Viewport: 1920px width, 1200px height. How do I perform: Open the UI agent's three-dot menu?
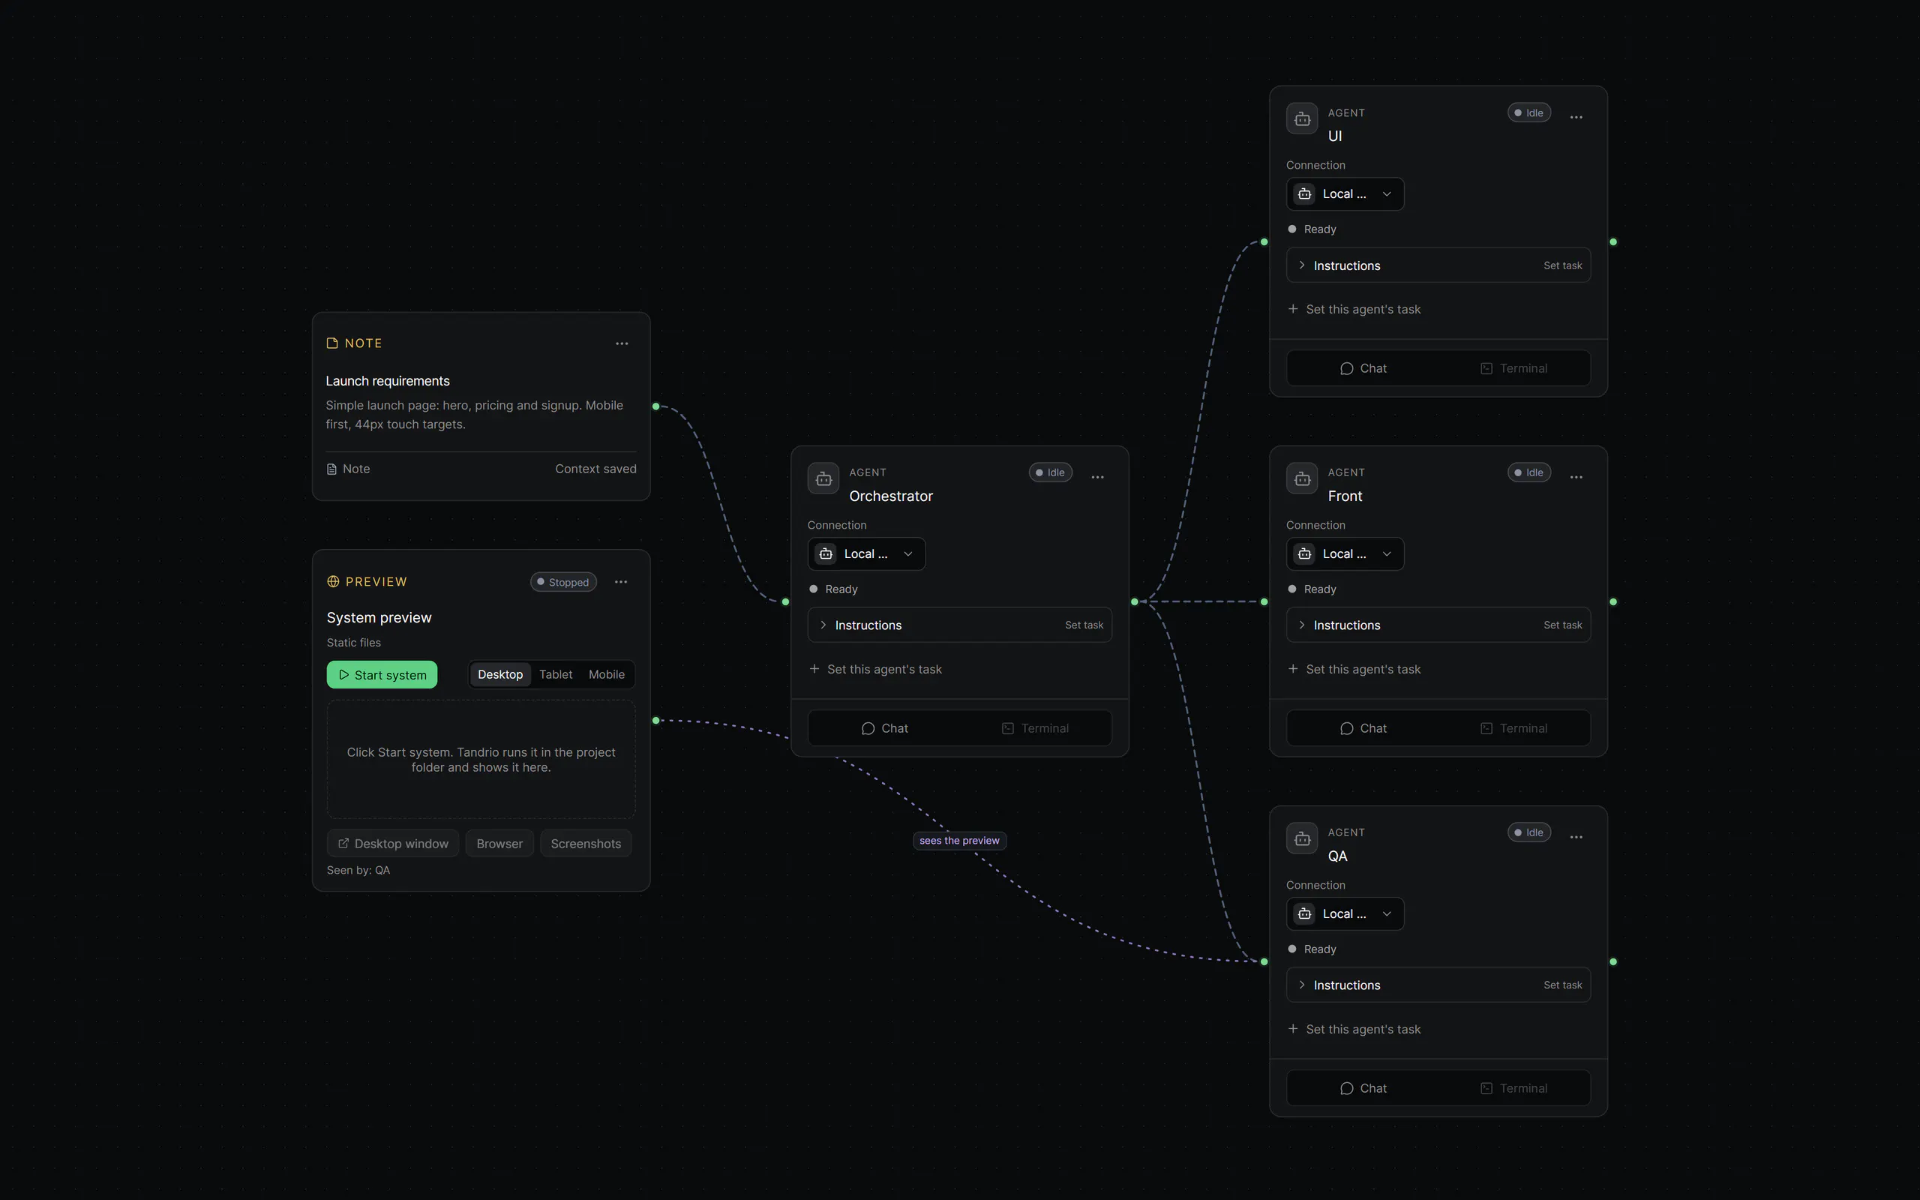pos(1576,117)
